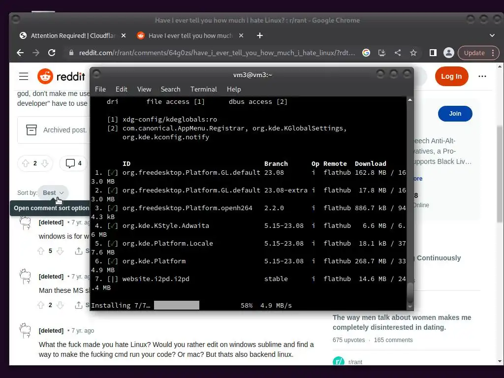This screenshot has height=378, width=504.
Task: Upvote the 'Man these MS' comment
Action: point(41,305)
